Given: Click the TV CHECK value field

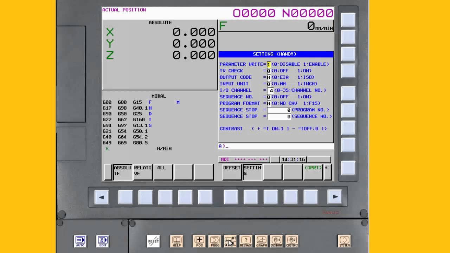Looking at the screenshot, I should tap(269, 71).
